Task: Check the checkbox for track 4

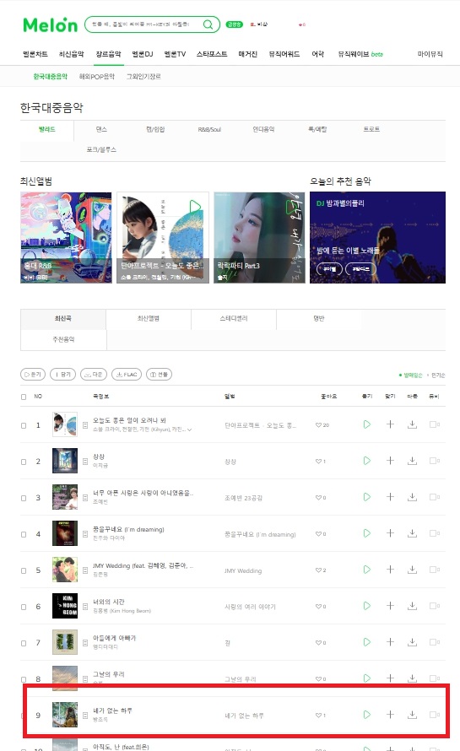Action: pos(24,534)
